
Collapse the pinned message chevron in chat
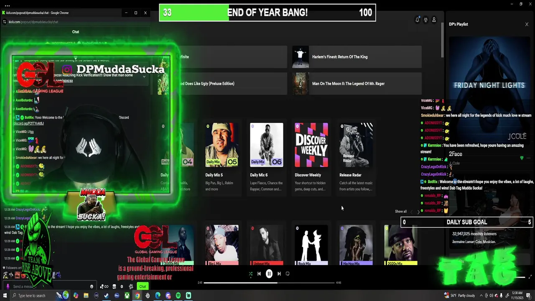(144, 76)
